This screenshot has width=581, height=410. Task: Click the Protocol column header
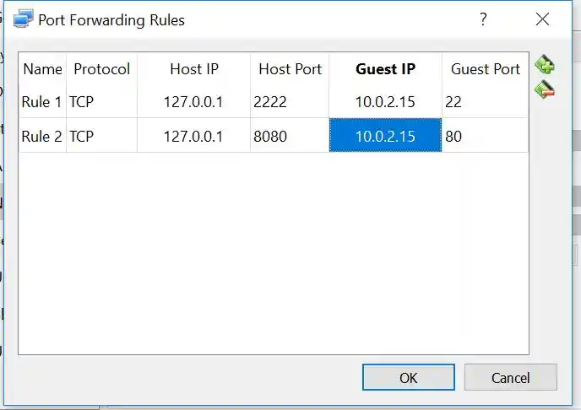pyautogui.click(x=101, y=69)
